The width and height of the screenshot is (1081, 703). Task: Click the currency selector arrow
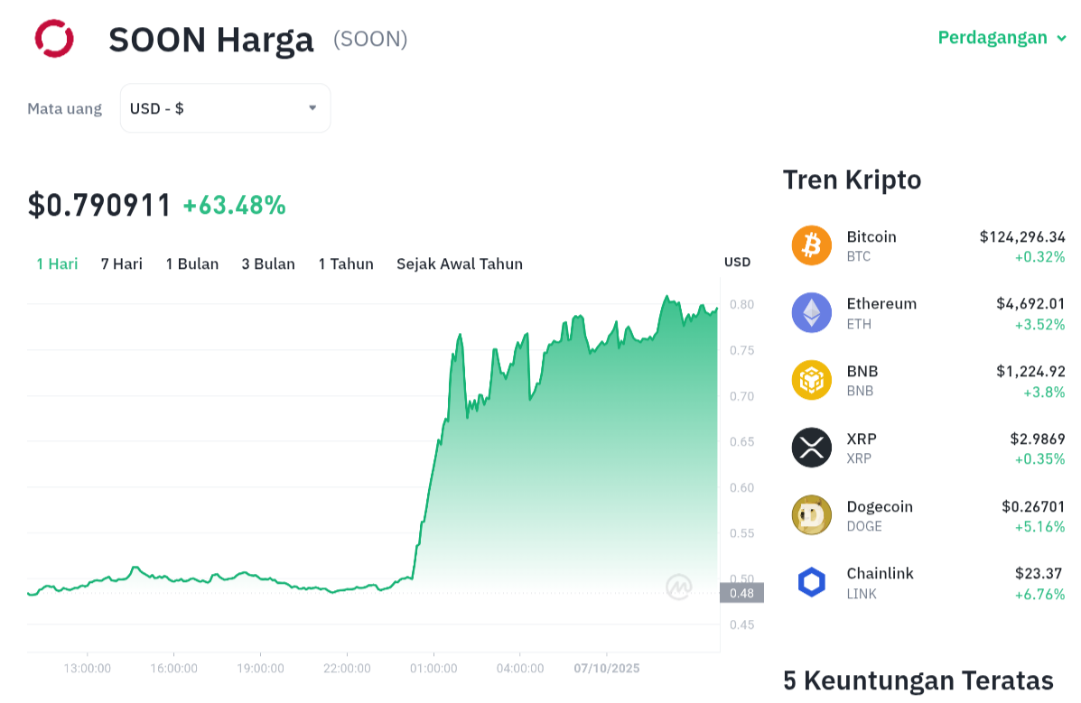pyautogui.click(x=312, y=108)
